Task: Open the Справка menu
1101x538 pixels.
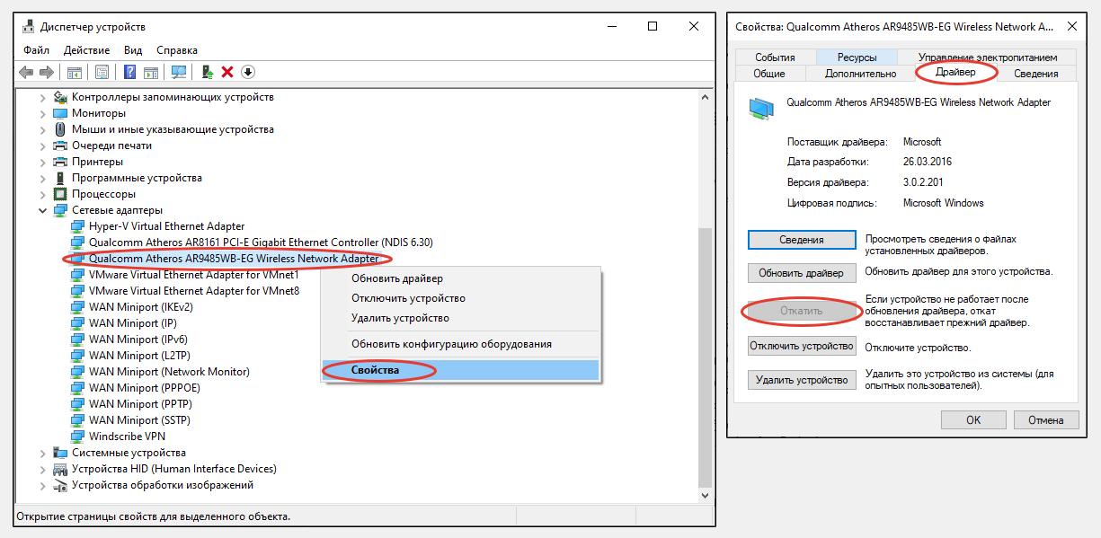Action: (x=177, y=50)
